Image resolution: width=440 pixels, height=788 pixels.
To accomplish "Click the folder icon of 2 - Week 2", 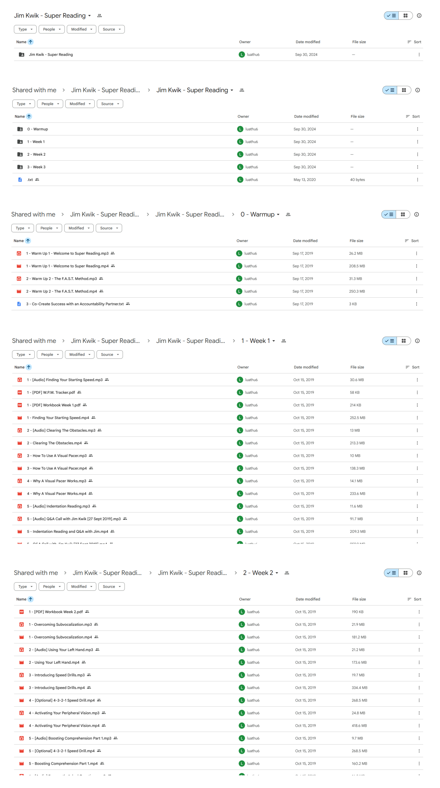I will [x=20, y=154].
